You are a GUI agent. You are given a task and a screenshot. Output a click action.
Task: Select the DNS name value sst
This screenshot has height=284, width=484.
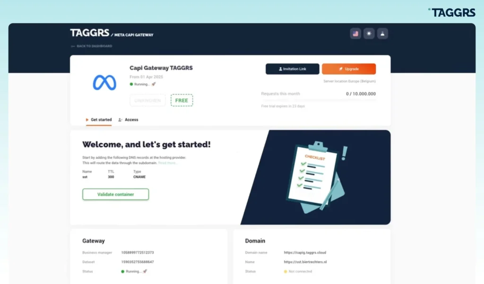(x=85, y=177)
